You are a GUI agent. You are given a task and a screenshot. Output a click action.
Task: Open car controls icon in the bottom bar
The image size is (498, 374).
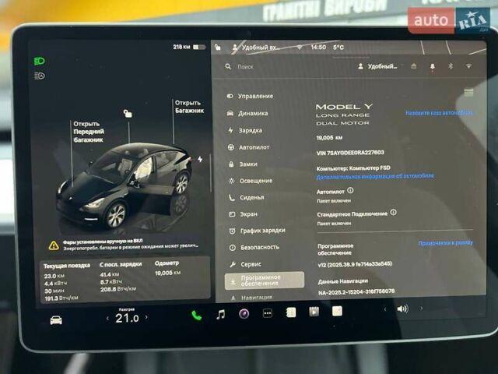(56, 320)
